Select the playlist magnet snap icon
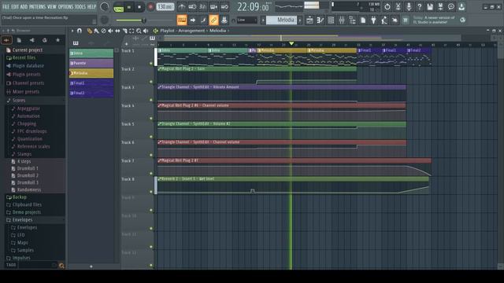This screenshot has height=283, width=504. (x=80, y=31)
